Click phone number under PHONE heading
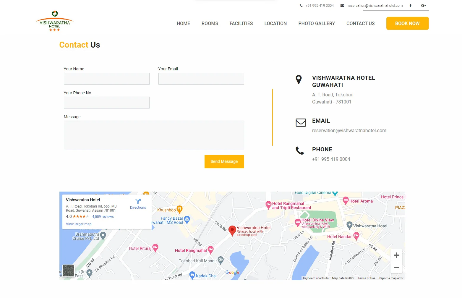 click(x=331, y=159)
